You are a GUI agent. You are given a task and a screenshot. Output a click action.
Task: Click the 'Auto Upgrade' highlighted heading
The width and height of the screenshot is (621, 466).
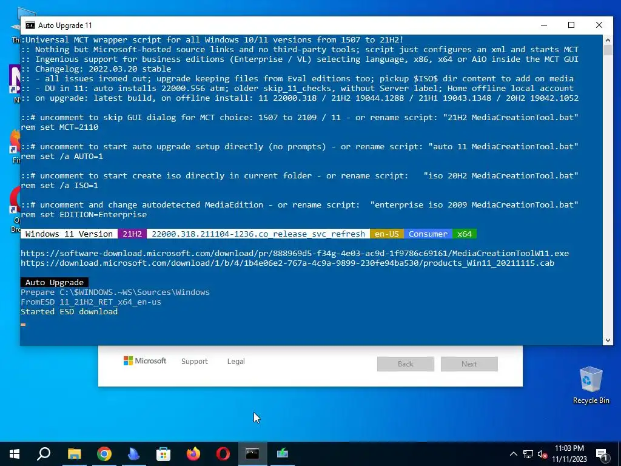coord(54,283)
